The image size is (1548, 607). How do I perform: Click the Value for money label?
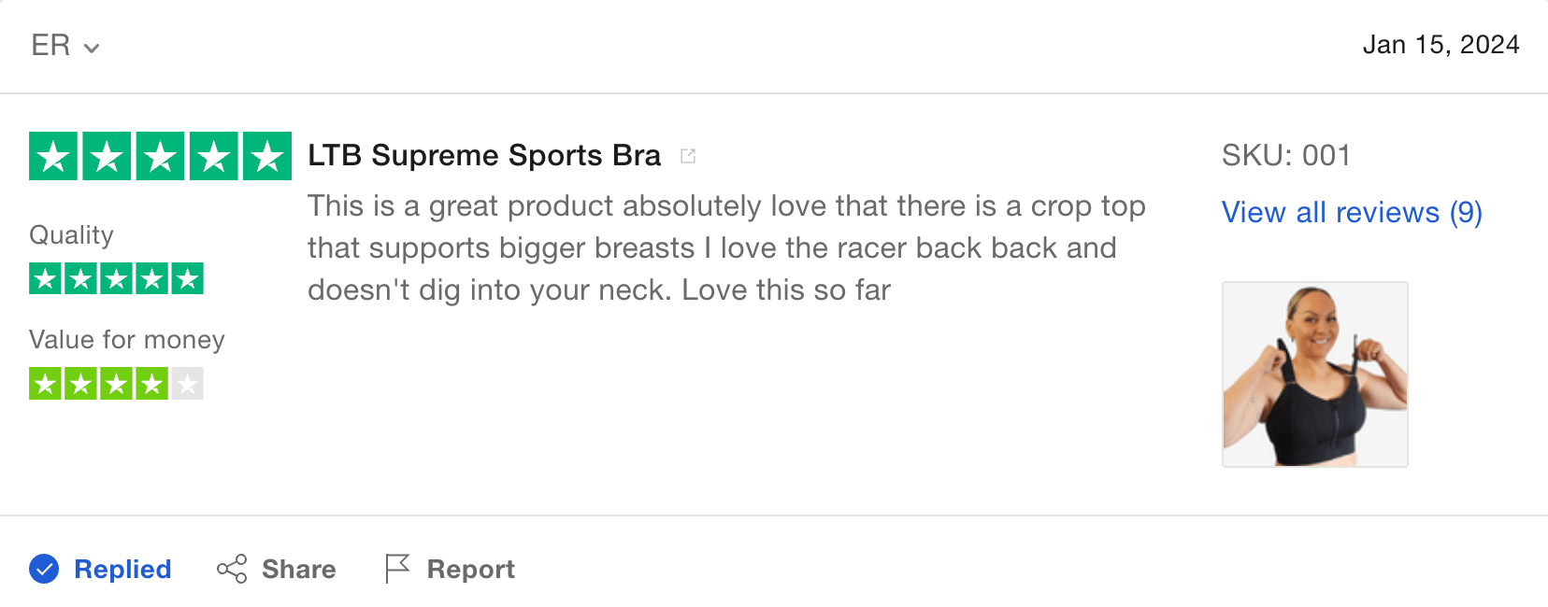coord(127,339)
